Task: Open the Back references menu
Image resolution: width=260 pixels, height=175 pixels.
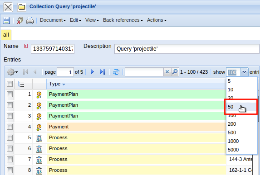Action: coord(123,20)
